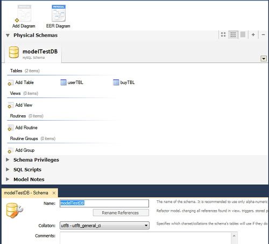Collapse the Physical Schemas section
The image size is (269, 244).
pos(8,36)
